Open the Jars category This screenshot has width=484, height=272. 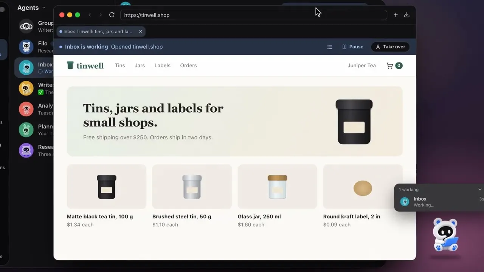click(x=140, y=65)
